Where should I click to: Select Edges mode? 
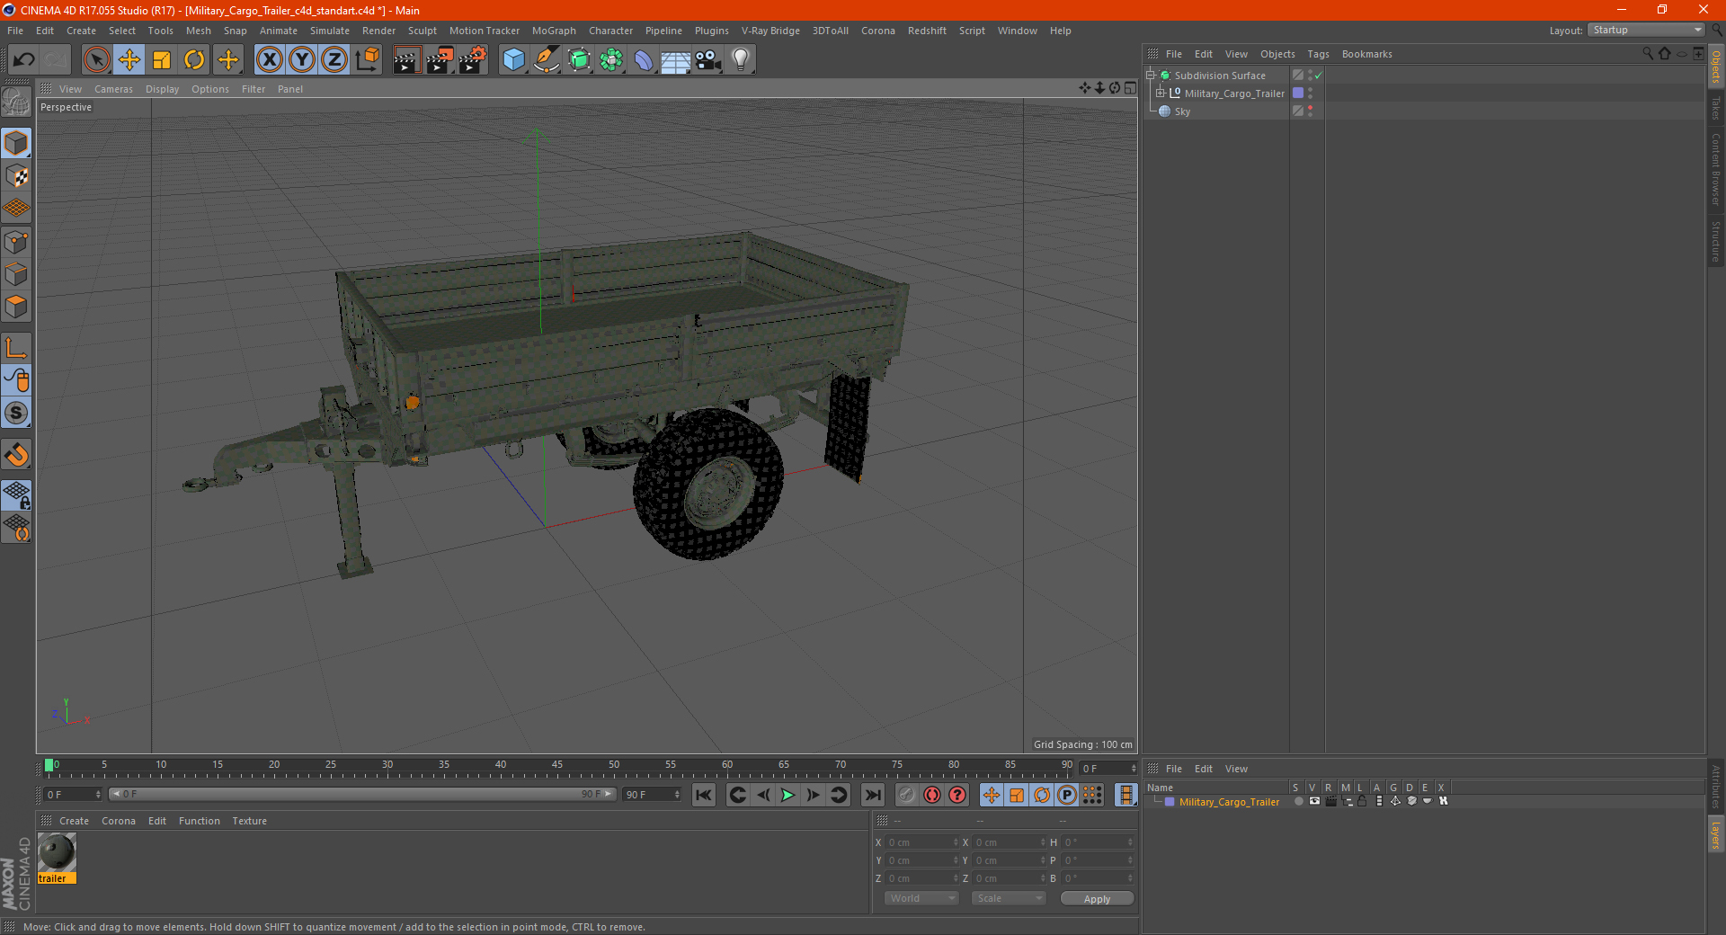pos(17,274)
